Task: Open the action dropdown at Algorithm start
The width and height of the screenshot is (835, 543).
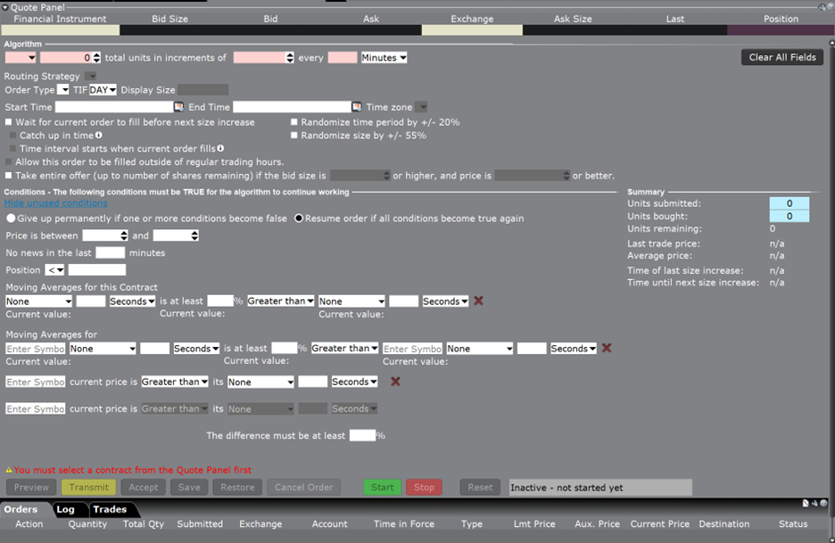Action: pos(21,57)
